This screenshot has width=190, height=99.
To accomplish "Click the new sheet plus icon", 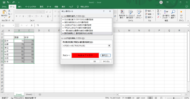I will coord(40,95).
